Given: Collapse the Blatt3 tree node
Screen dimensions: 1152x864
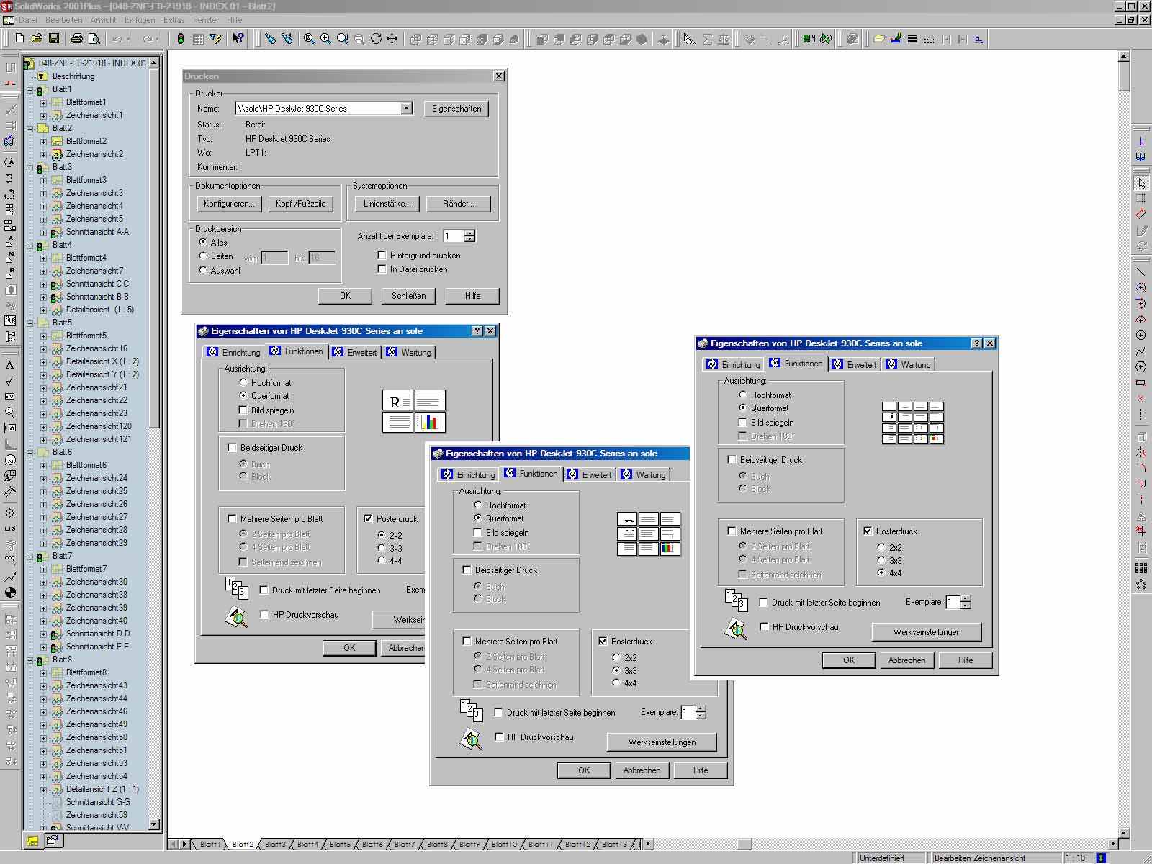Looking at the screenshot, I should point(30,168).
